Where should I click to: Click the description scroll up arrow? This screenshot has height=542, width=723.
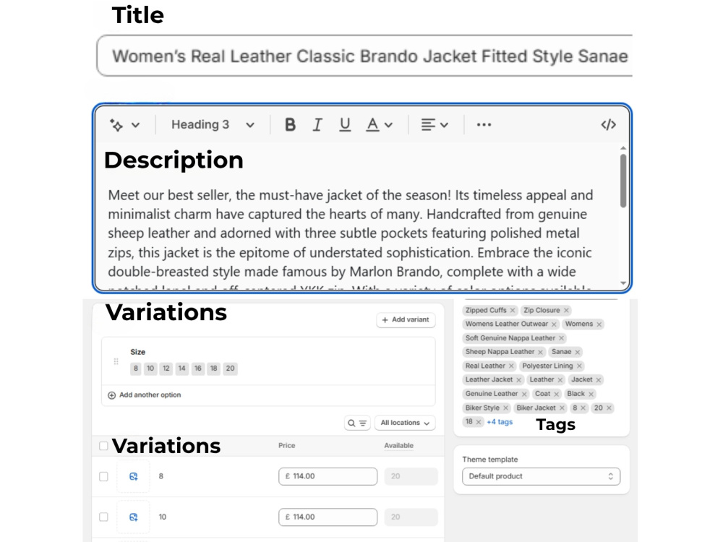click(x=623, y=148)
